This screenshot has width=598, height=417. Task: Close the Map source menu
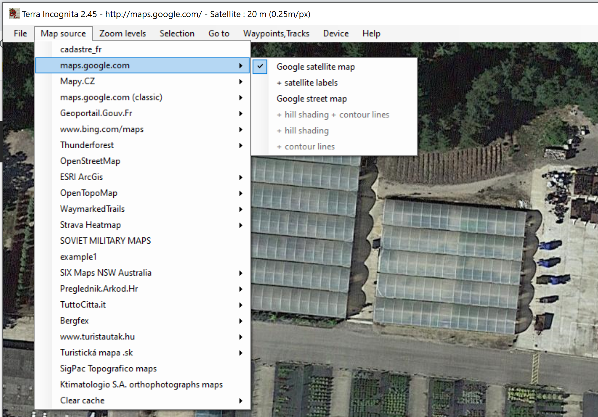click(63, 34)
